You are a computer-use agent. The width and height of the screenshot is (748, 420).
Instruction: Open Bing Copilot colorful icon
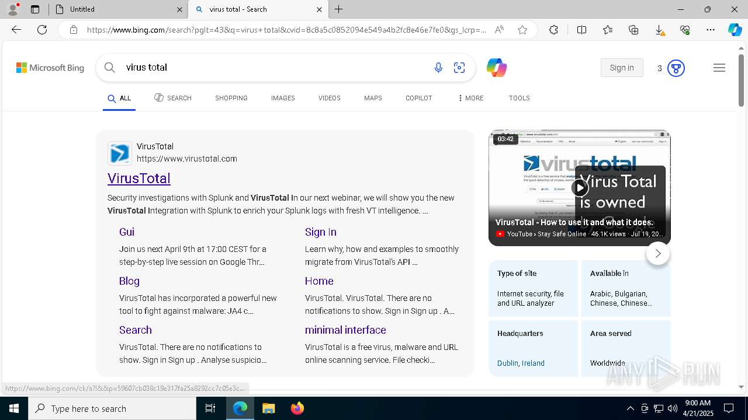click(496, 68)
